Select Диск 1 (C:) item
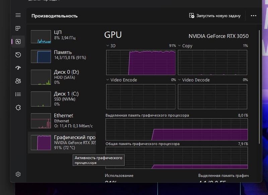Screen dimensions: 268x195 [62, 99]
